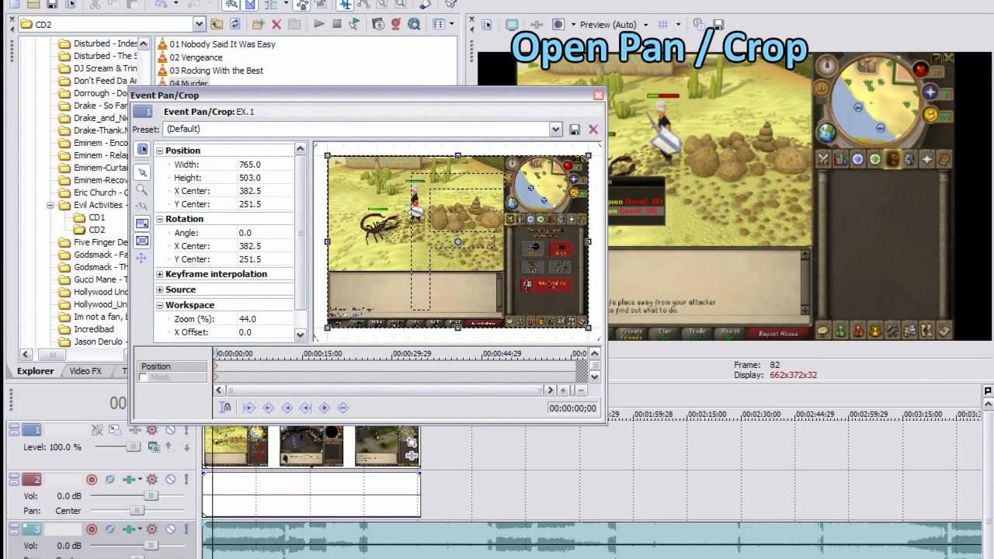Go to previous keyframe
Image resolution: width=994 pixels, height=559 pixels.
[x=268, y=408]
